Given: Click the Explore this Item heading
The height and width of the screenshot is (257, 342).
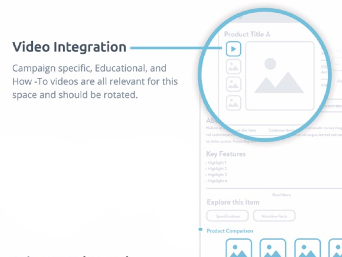Looking at the screenshot, I should [x=233, y=202].
